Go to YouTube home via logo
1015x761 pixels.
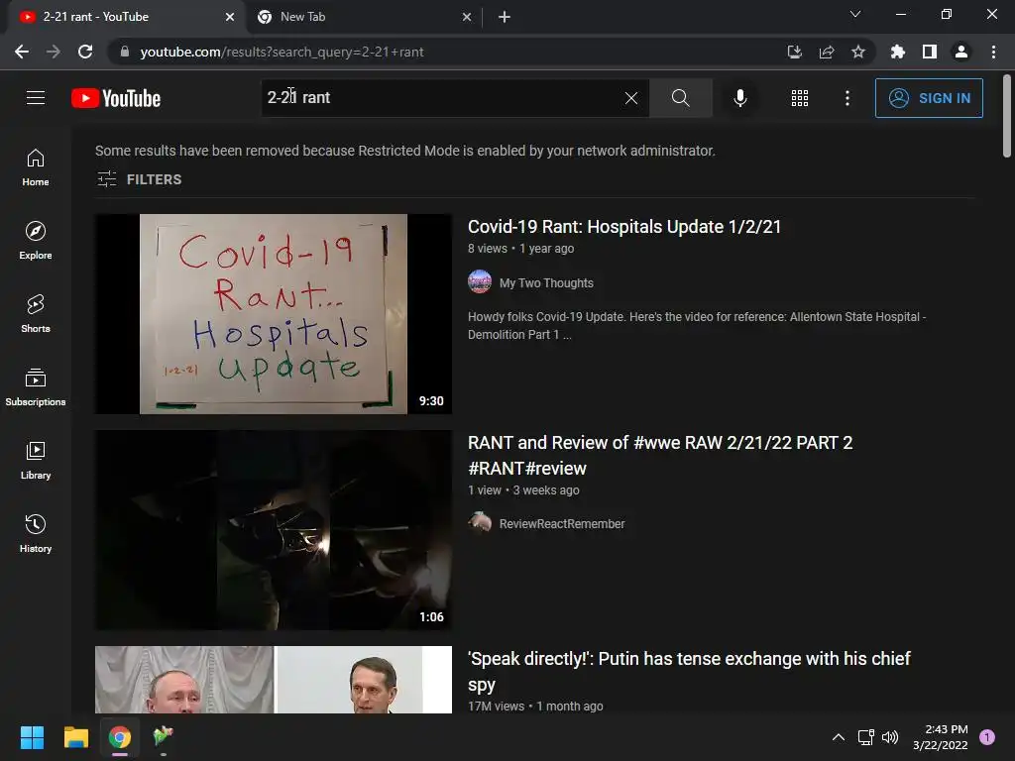coord(116,98)
